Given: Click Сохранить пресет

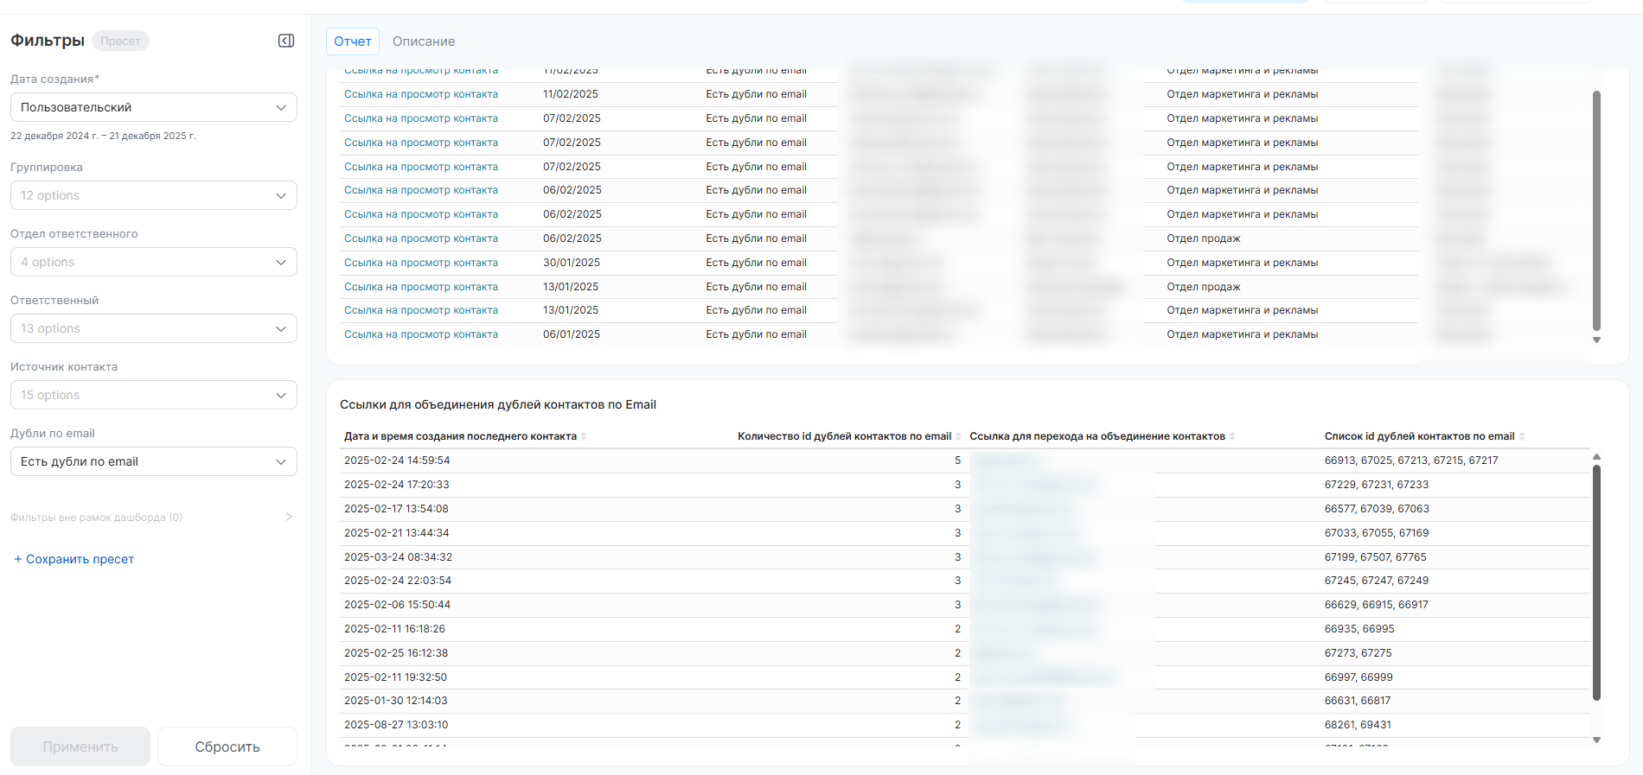Looking at the screenshot, I should point(74,559).
